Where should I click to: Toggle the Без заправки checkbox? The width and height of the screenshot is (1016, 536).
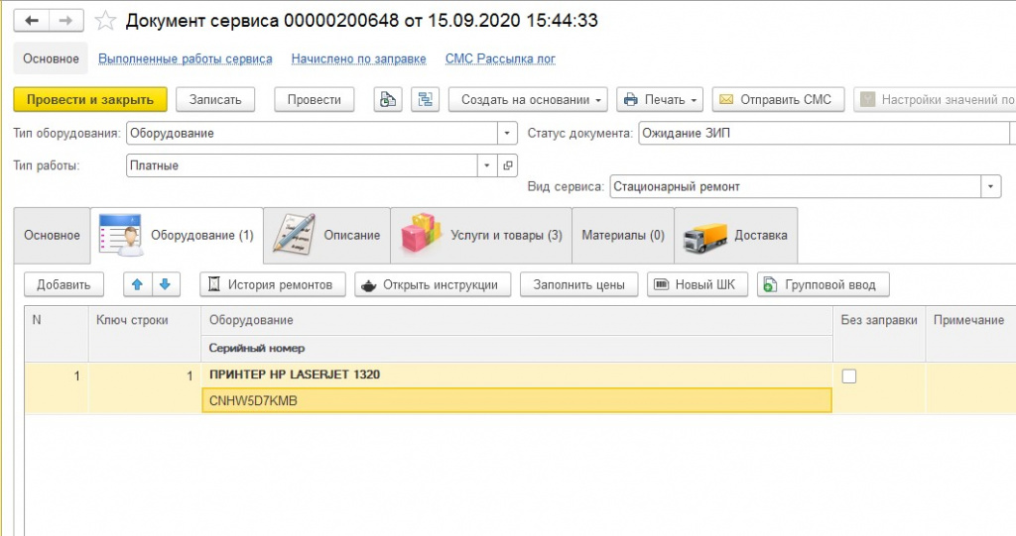pos(849,376)
